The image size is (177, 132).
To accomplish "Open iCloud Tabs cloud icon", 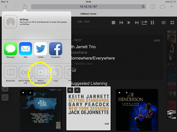I will coord(163,7).
